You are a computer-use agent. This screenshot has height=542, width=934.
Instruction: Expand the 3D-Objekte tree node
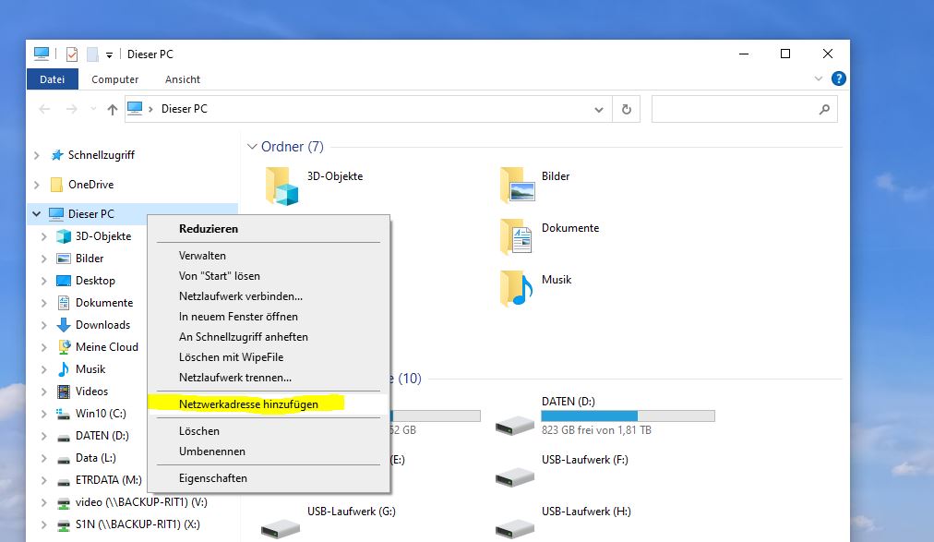coord(44,236)
